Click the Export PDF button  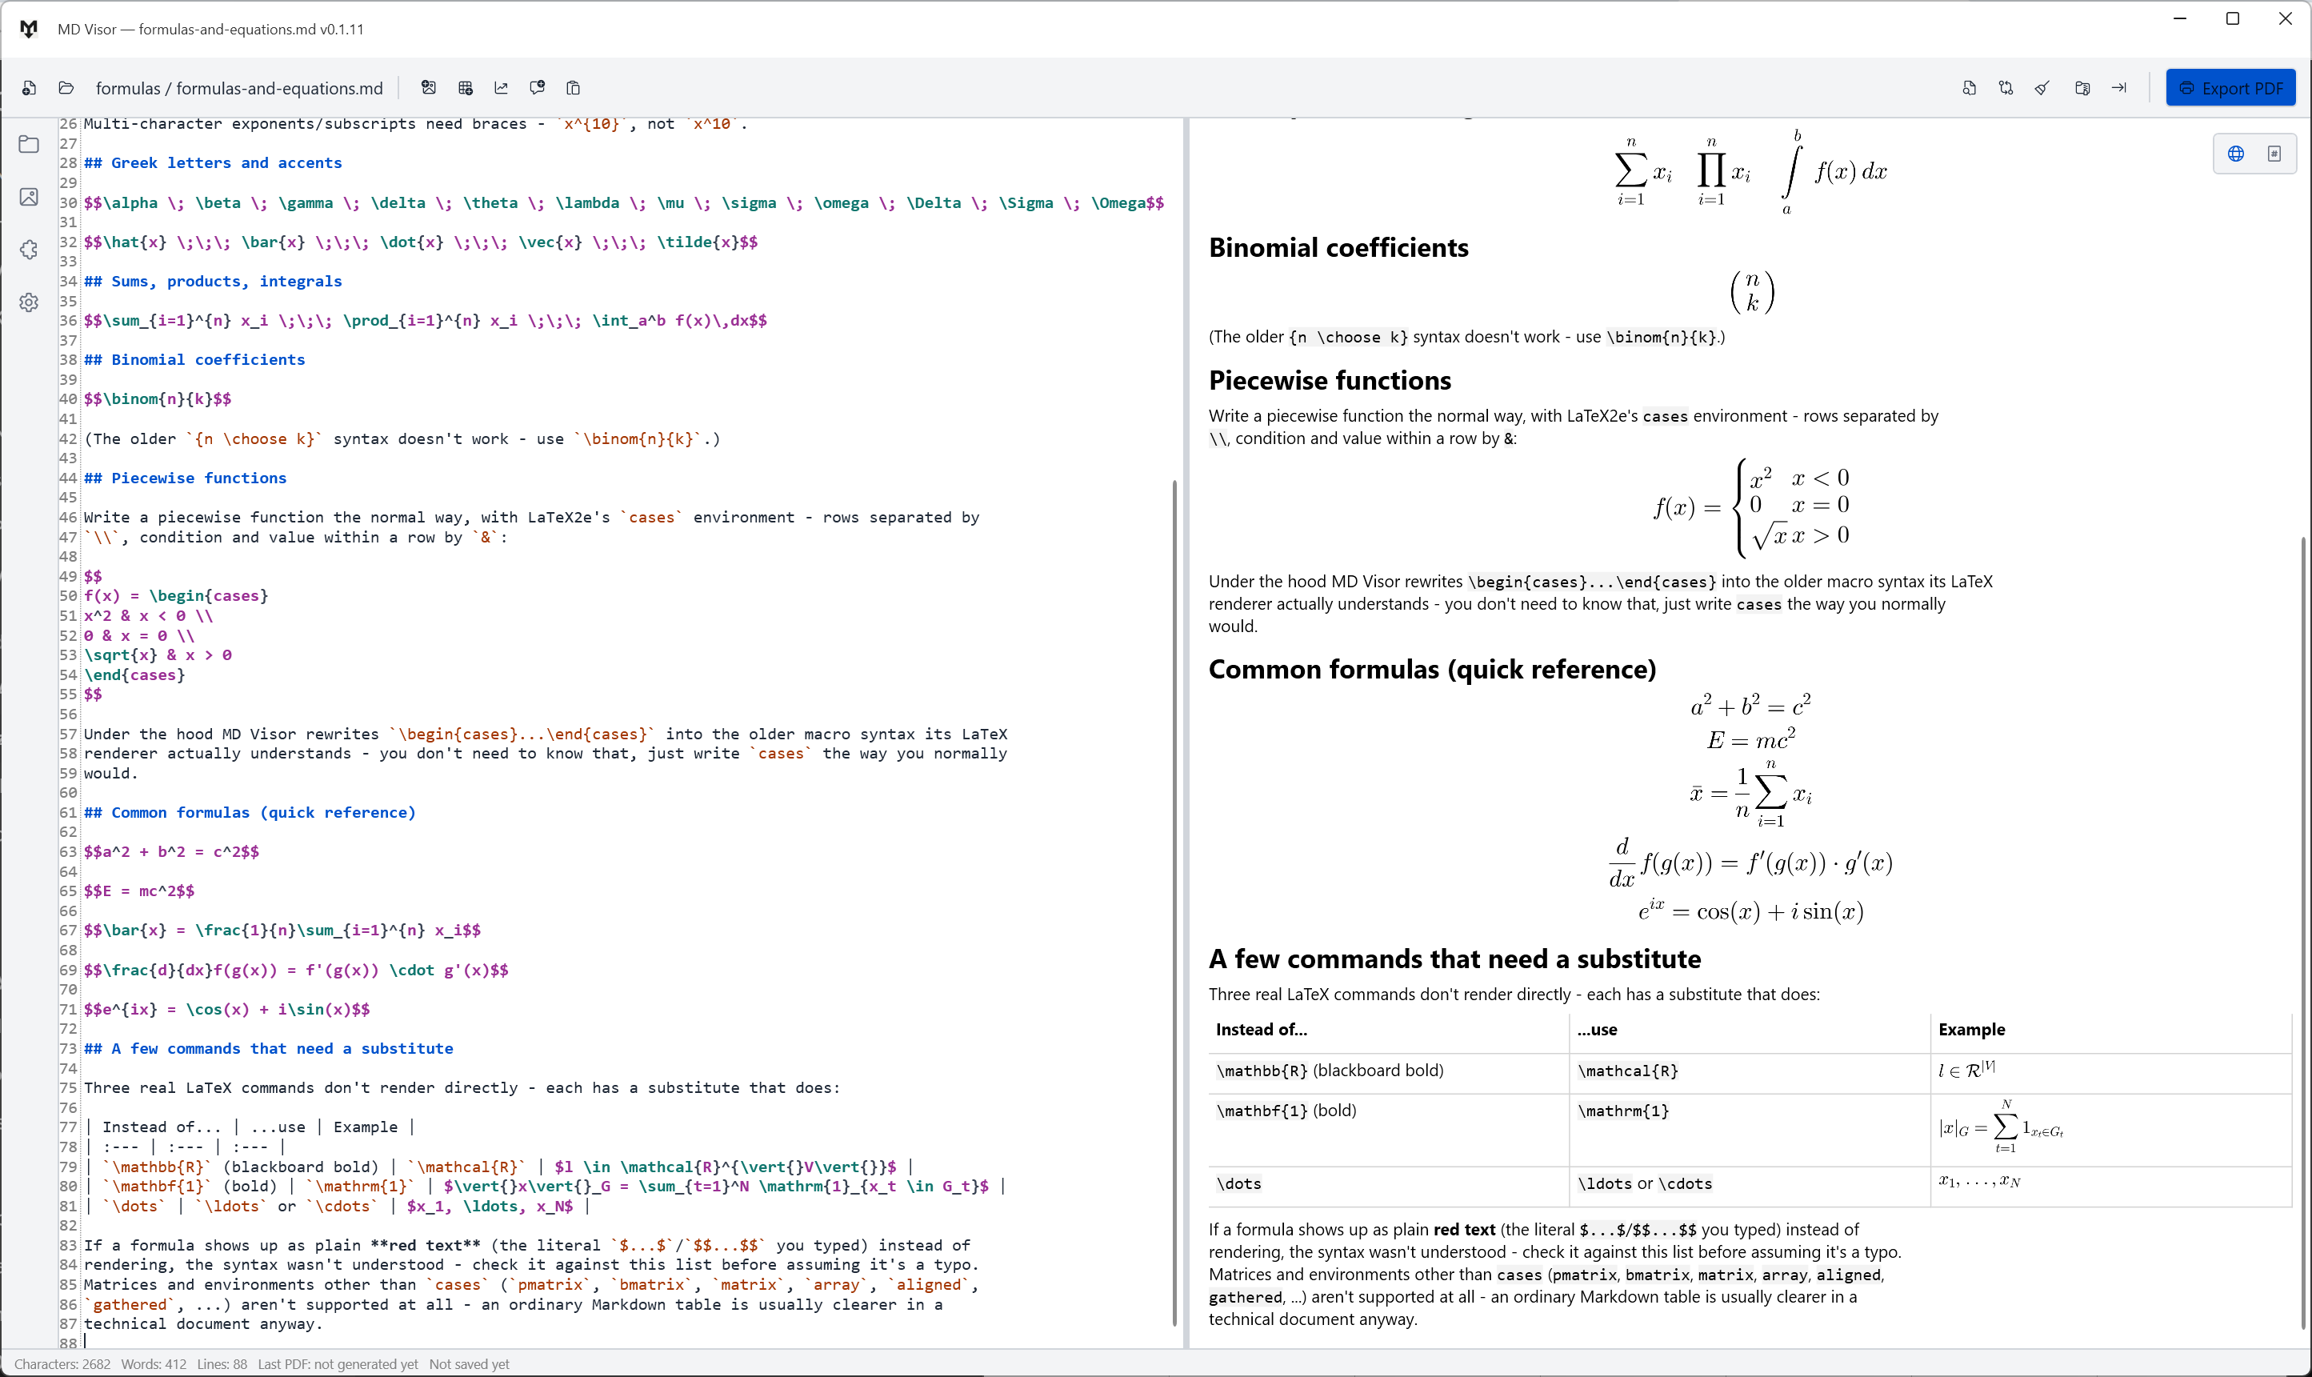point(2230,88)
